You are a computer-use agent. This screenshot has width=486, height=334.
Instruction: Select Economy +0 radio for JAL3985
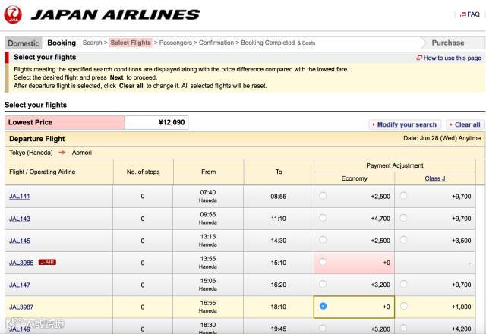point(323,262)
